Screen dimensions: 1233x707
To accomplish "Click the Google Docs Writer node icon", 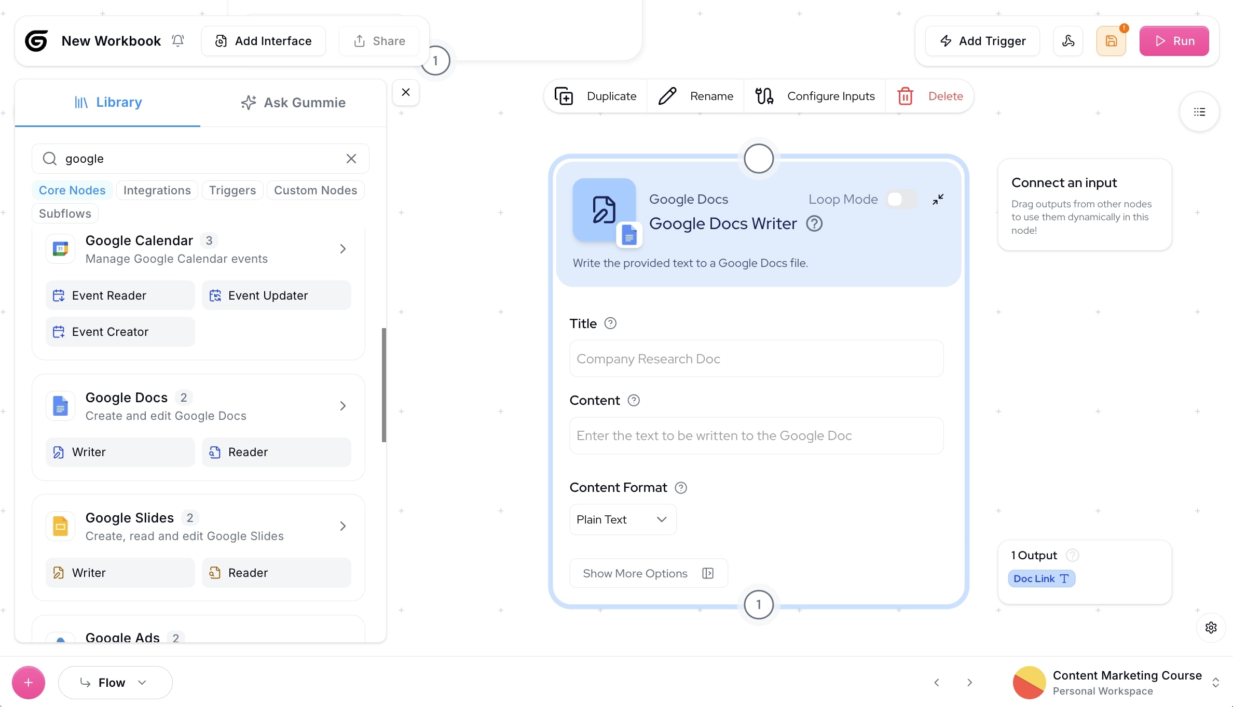I will (x=605, y=210).
